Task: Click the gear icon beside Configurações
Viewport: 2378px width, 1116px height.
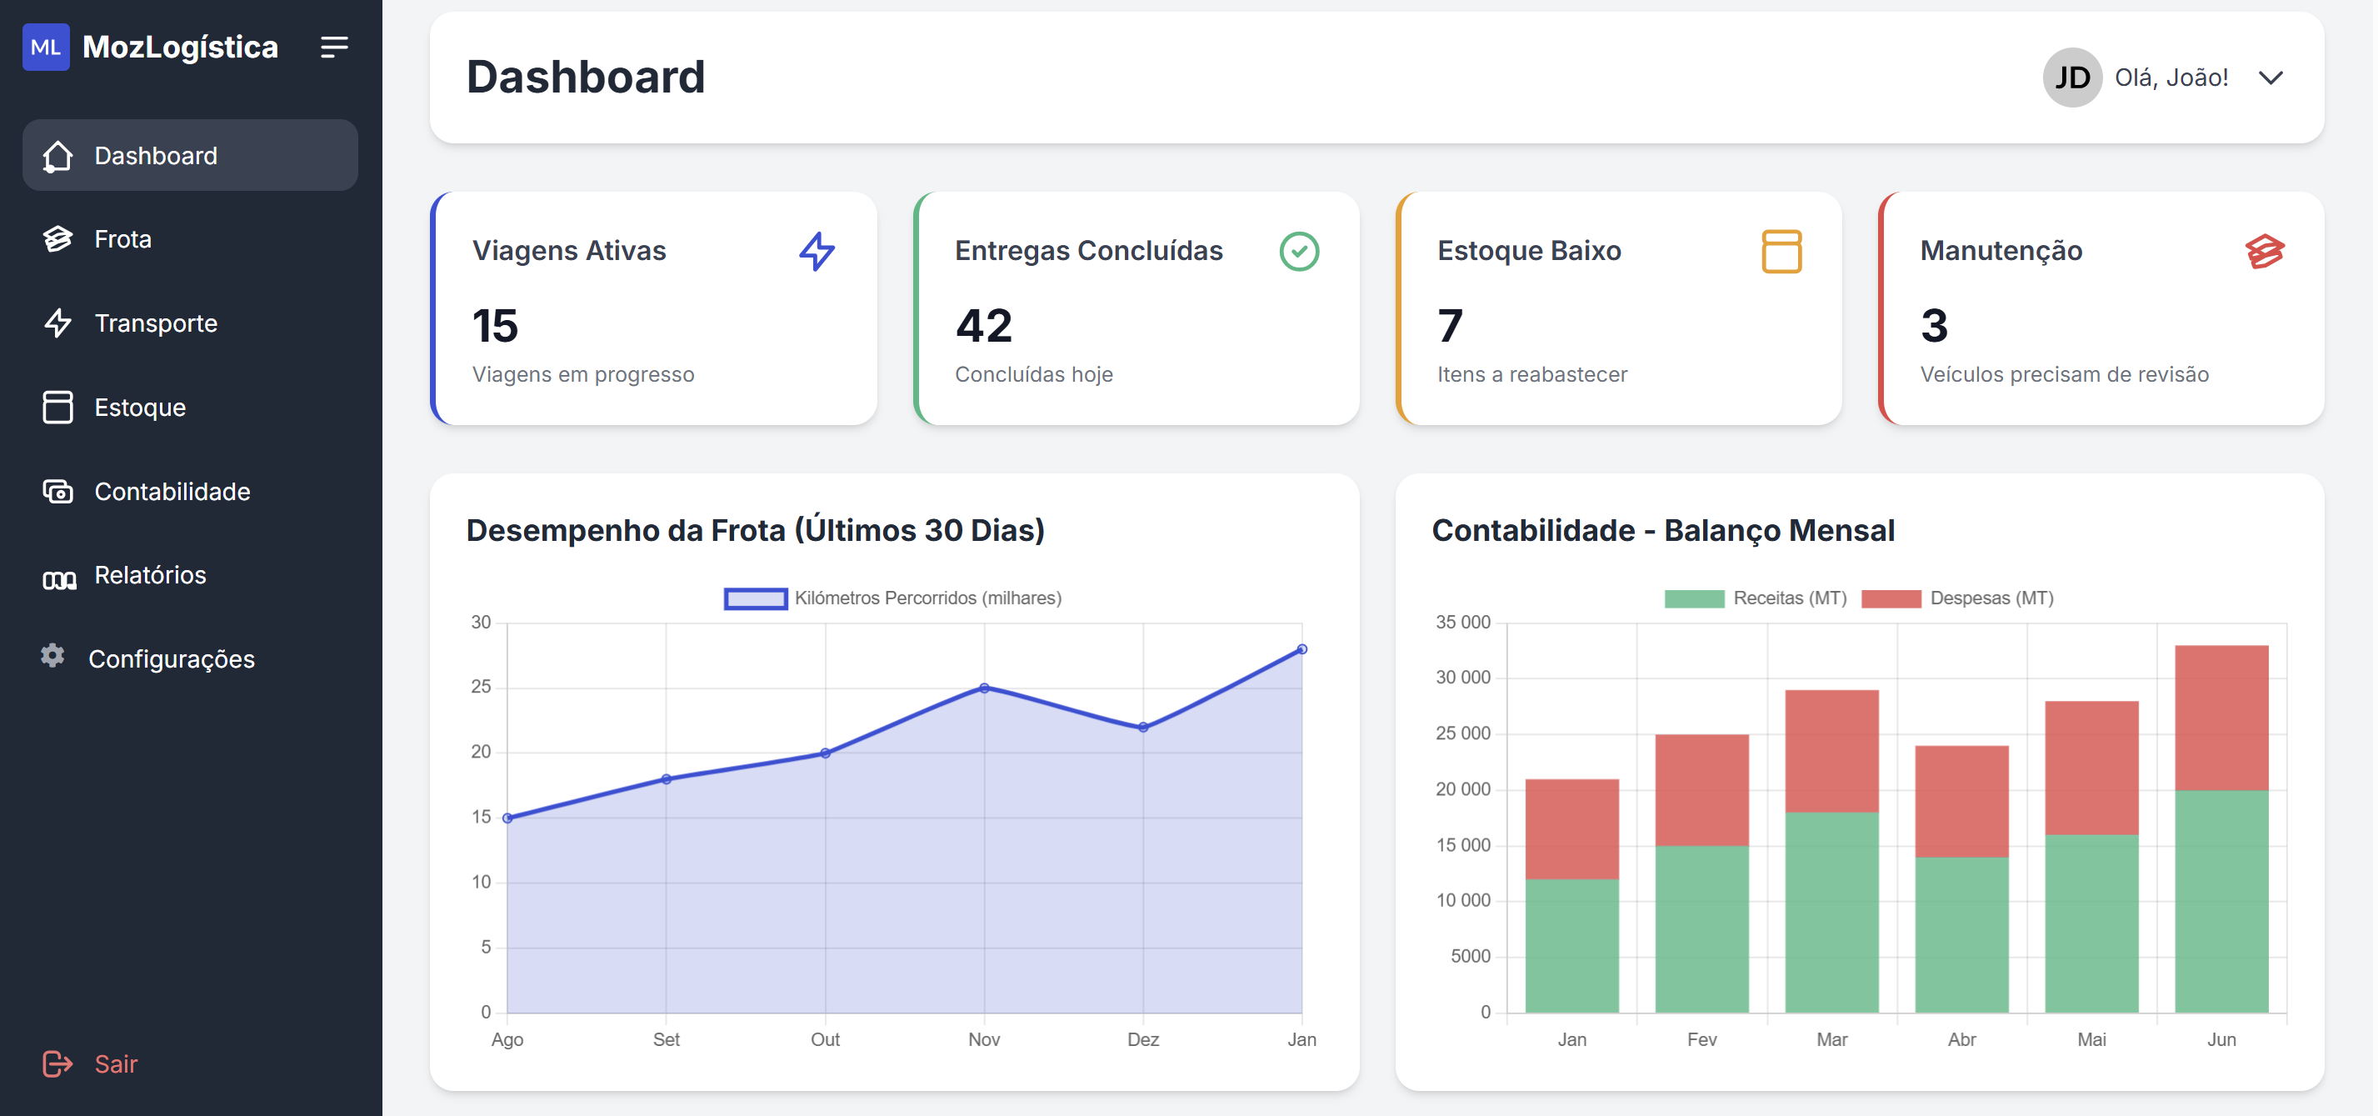Action: 52,656
